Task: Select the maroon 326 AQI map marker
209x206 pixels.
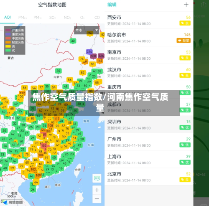Action: pyautogui.click(x=101, y=56)
